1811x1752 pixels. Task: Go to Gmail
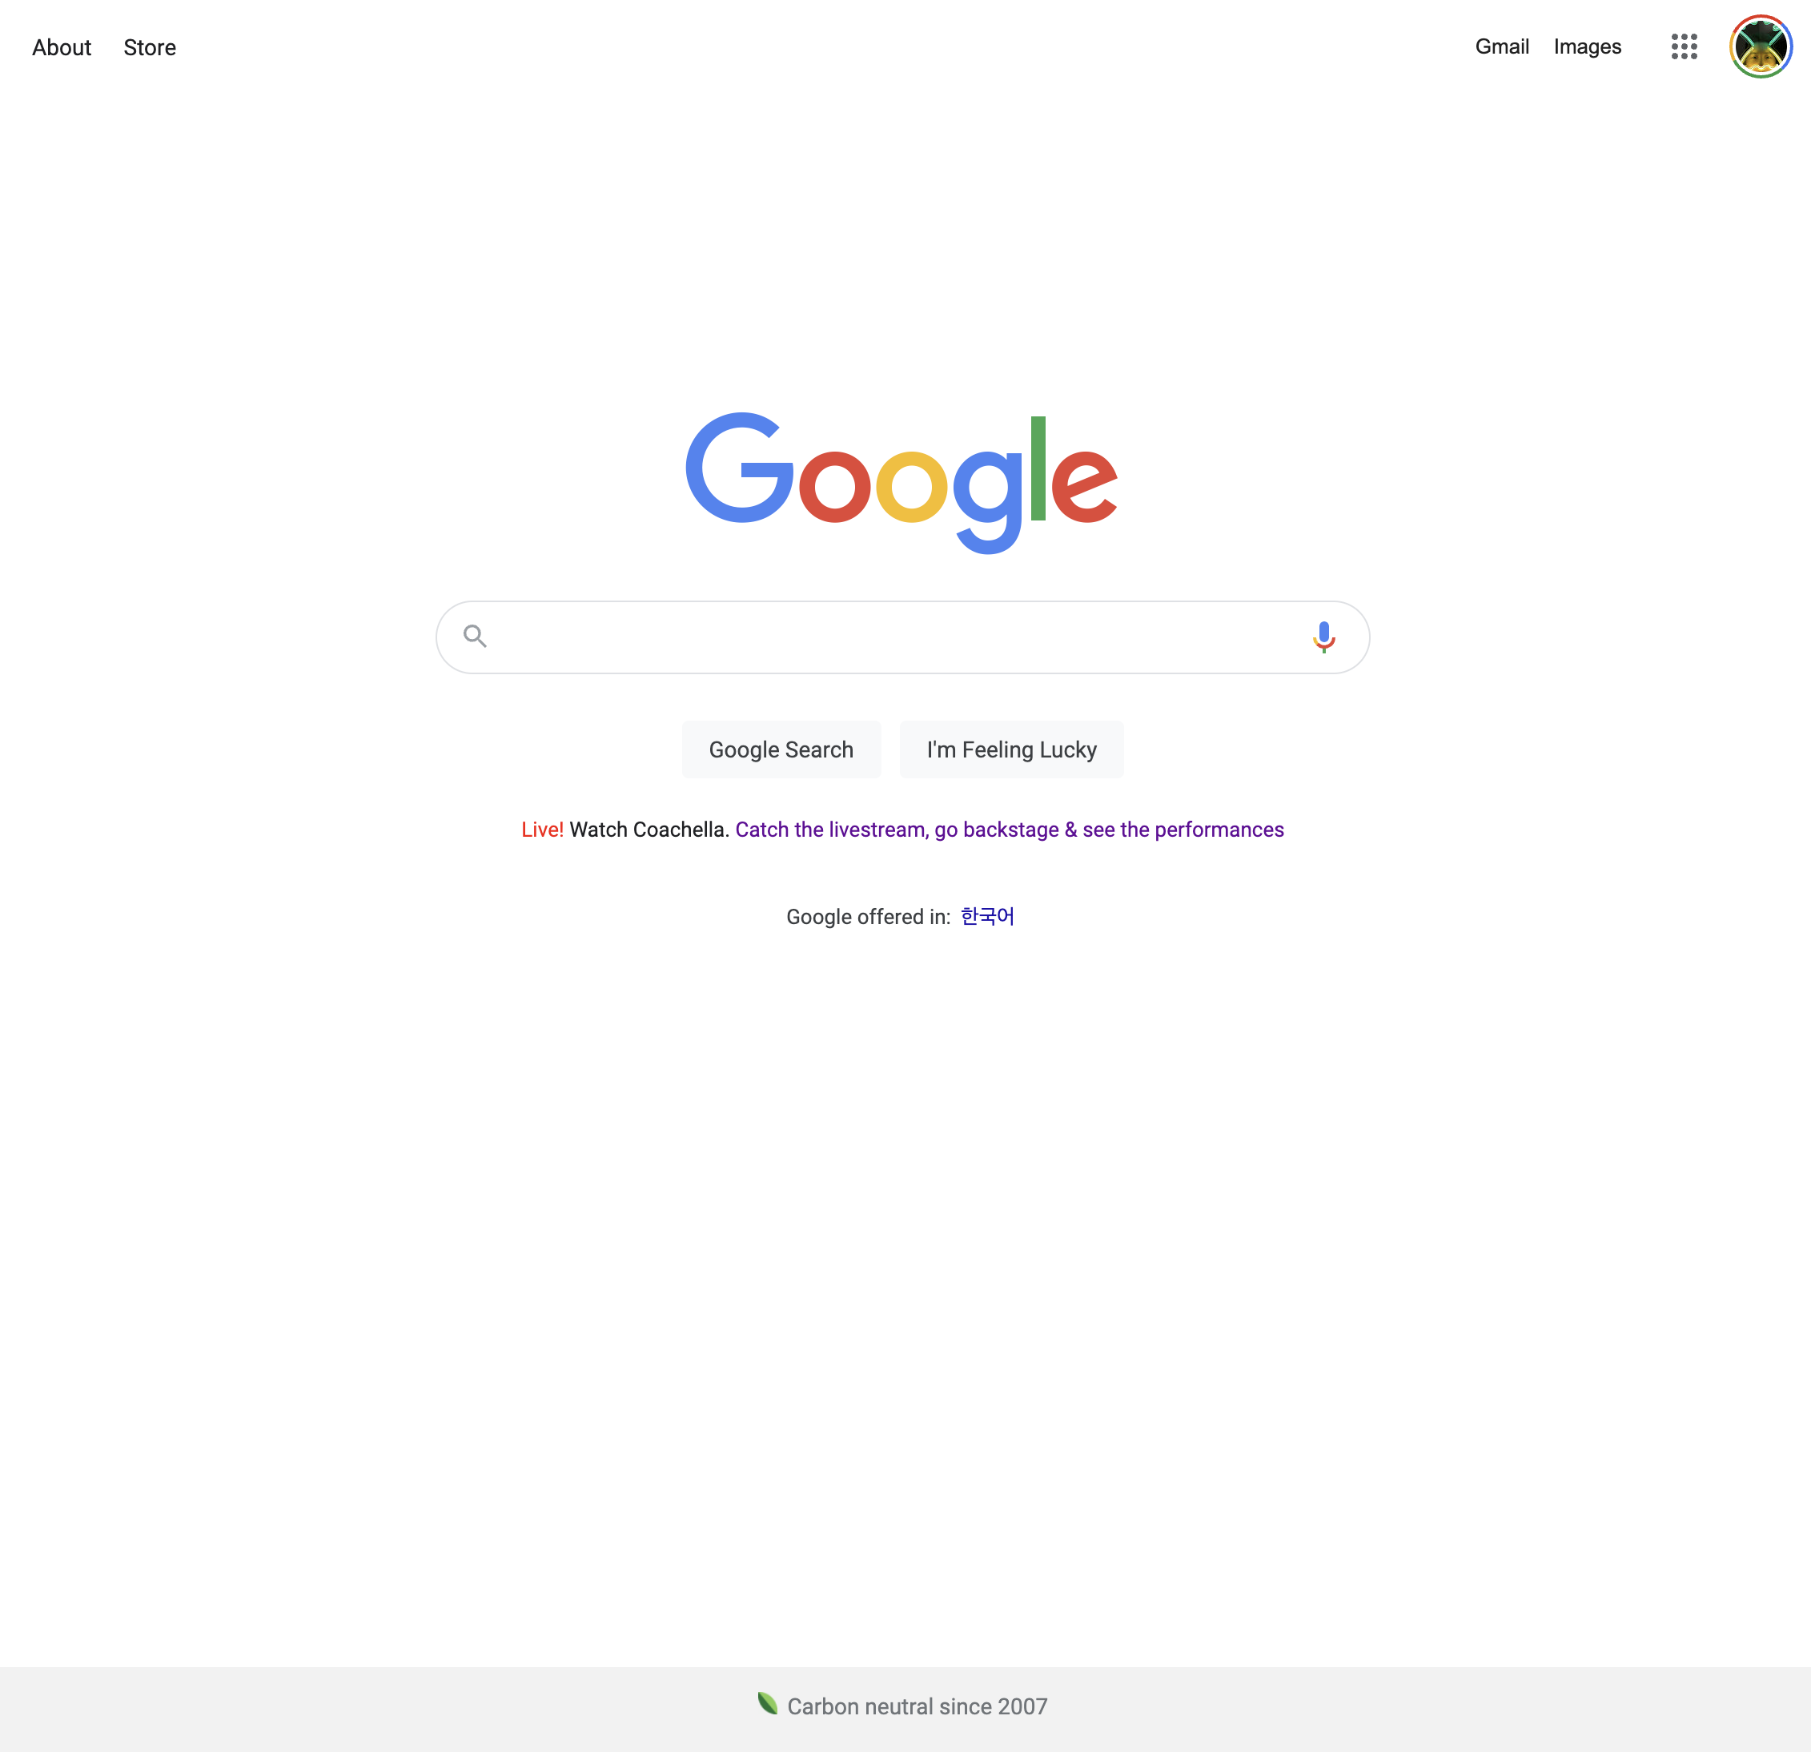pos(1501,46)
